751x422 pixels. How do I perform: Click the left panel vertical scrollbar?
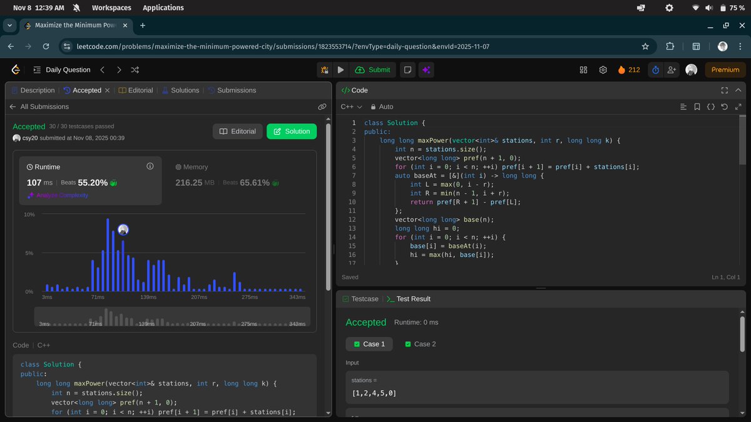tap(329, 206)
